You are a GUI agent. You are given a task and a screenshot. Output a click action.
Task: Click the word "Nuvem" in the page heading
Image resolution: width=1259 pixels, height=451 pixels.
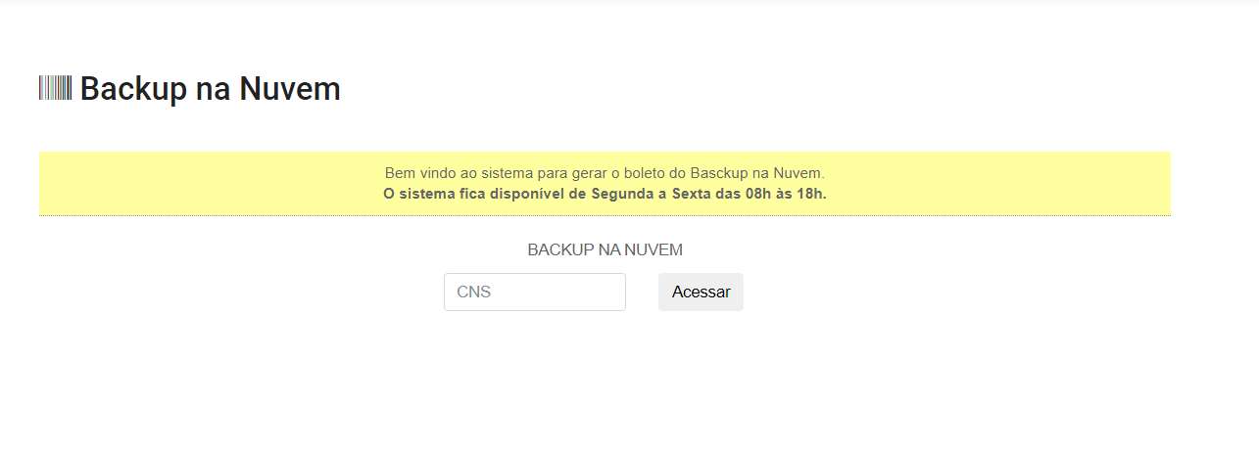pyautogui.click(x=290, y=89)
